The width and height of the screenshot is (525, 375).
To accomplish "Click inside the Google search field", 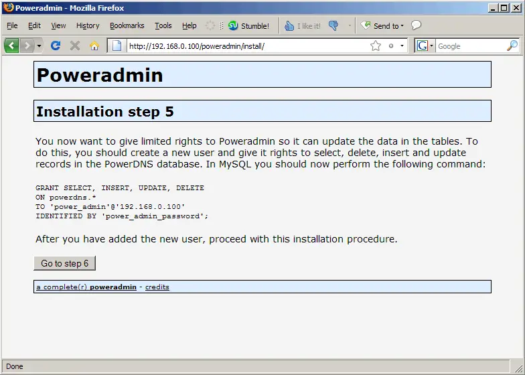I will pyautogui.click(x=471, y=46).
